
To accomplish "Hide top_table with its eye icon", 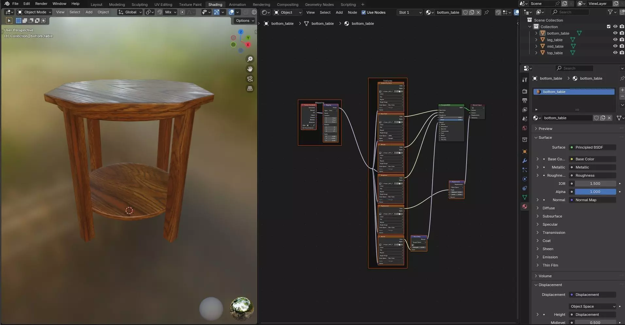I will [x=615, y=53].
